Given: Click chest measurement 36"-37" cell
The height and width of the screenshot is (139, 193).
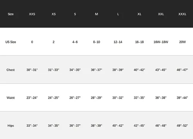Looking at the screenshot, I should pyautogui.click(x=96, y=70).
